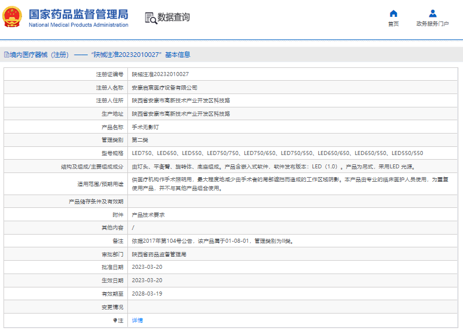Click approval date 2023-03-20 in 批准日期 row
The image size is (463, 331).
coord(147,267)
